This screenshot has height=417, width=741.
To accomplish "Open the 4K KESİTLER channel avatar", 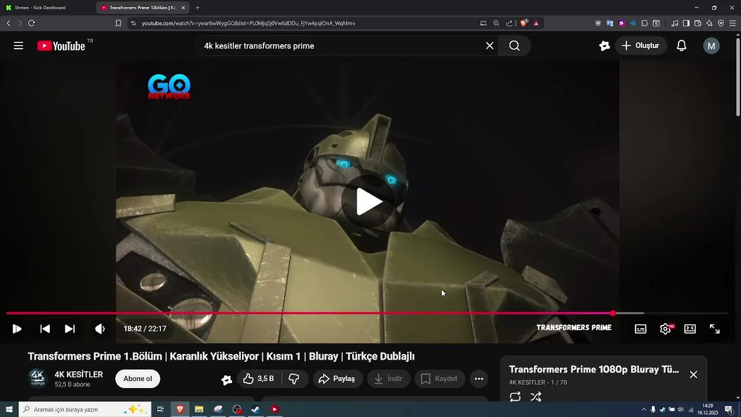I will [38, 378].
